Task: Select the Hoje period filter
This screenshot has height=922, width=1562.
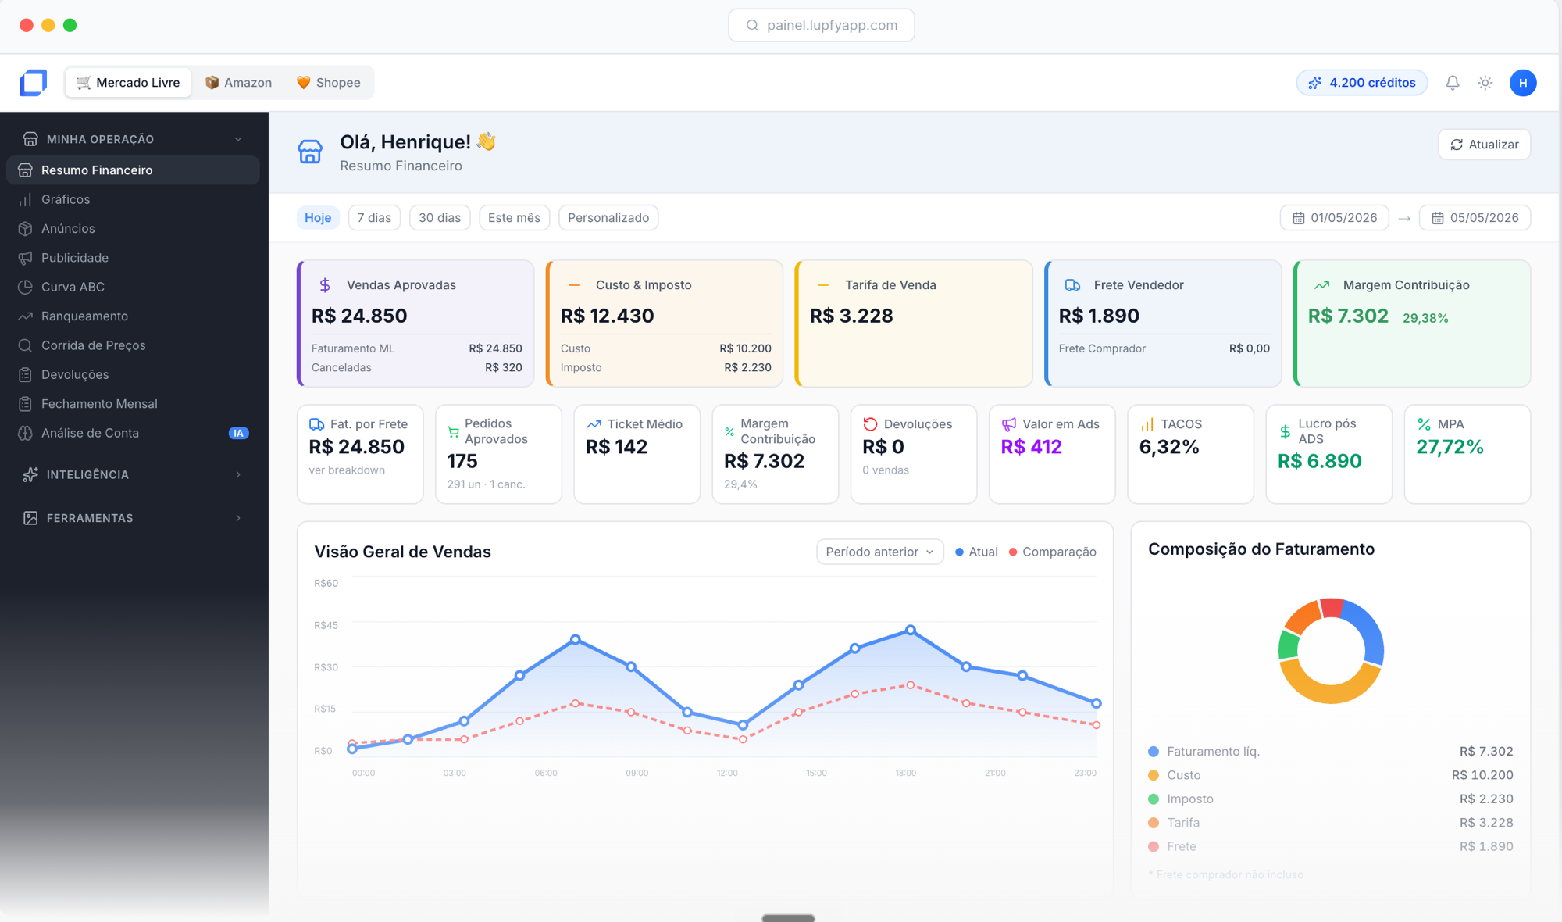Action: click(x=318, y=218)
